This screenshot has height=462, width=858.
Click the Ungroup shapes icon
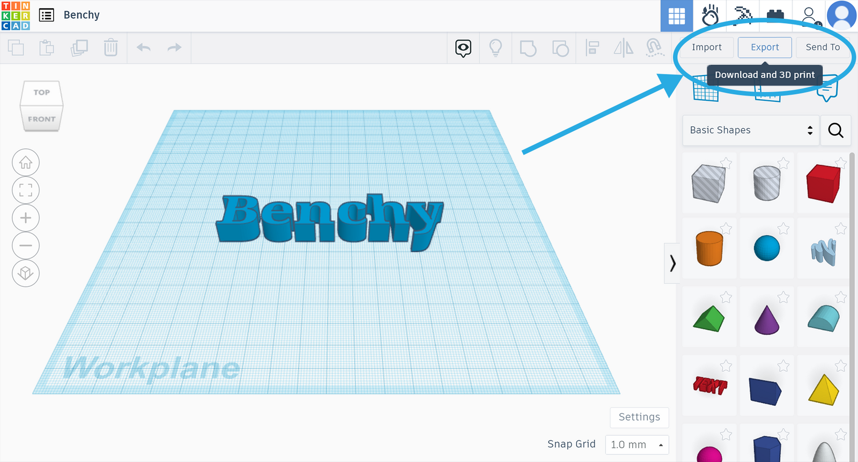click(560, 48)
